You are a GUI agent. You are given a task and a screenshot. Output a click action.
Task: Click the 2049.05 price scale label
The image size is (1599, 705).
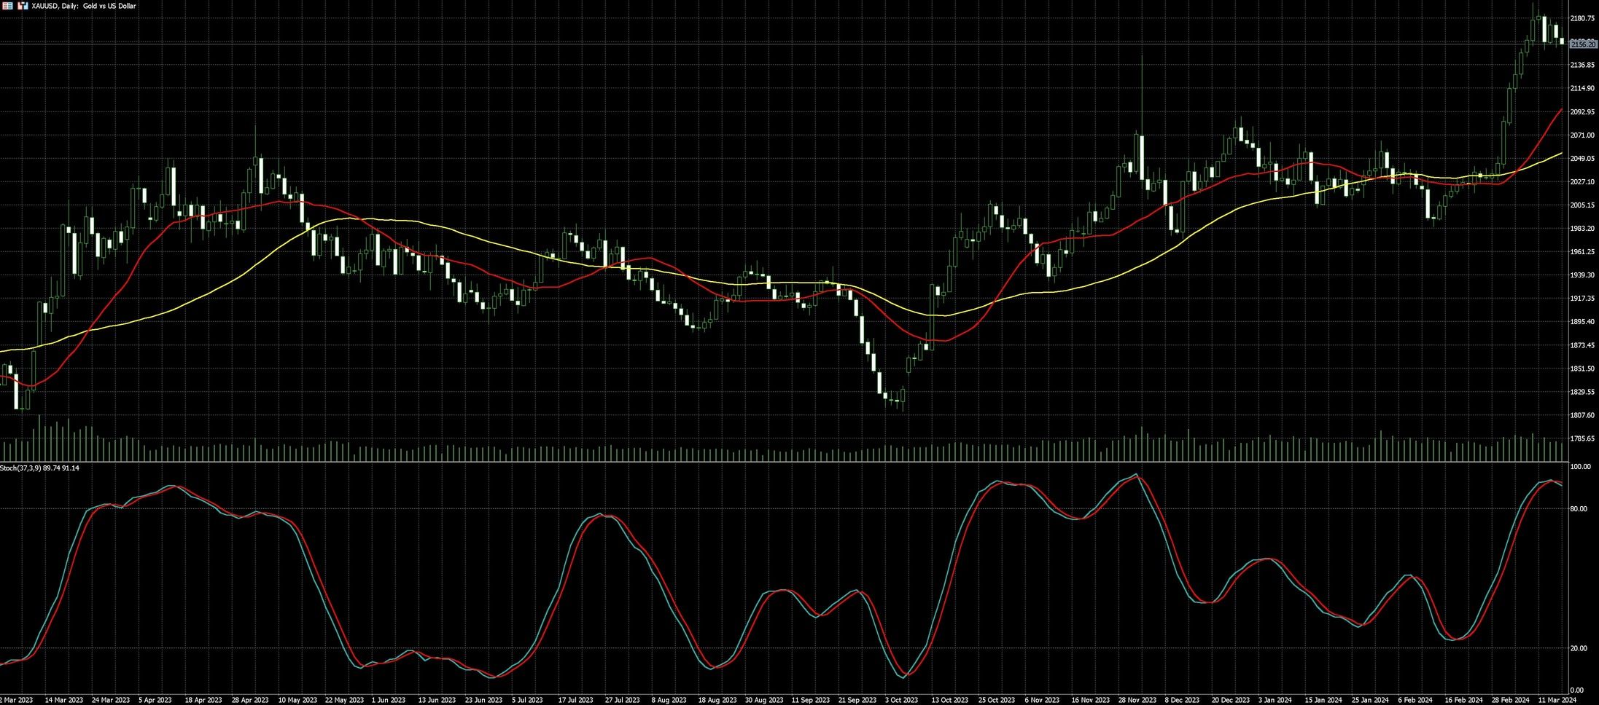[x=1583, y=158]
